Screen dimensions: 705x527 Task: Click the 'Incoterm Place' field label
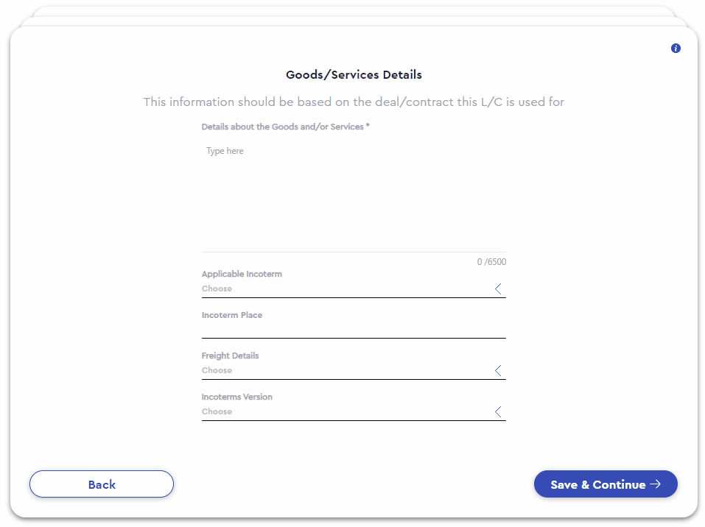232,315
